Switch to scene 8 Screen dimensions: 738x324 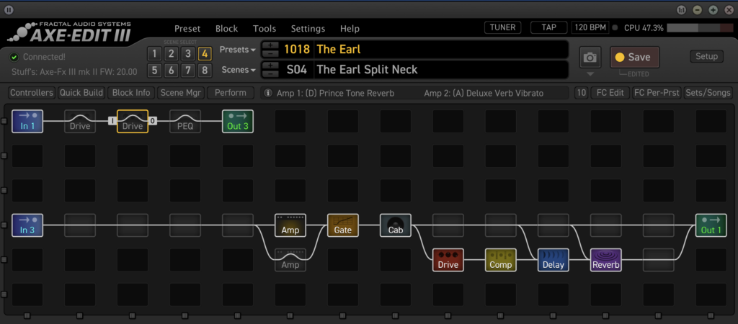coord(205,71)
